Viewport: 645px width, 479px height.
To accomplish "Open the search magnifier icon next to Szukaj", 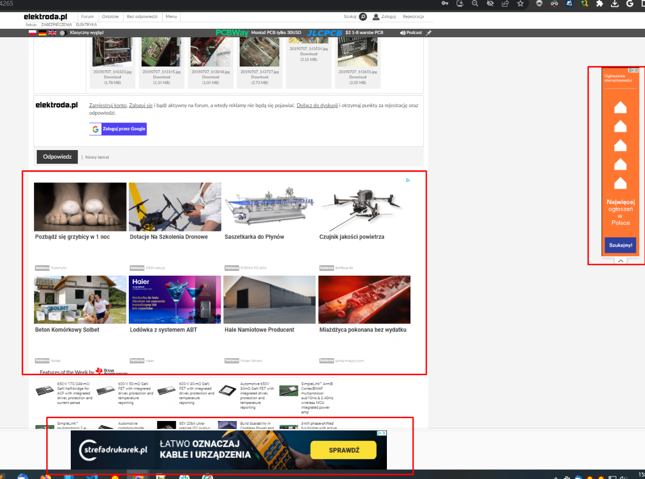I will [363, 16].
